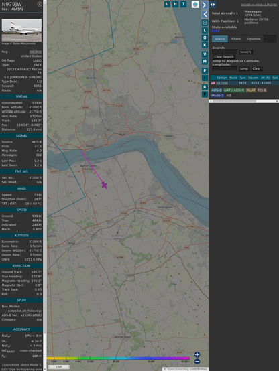Image resolution: width=279 pixels, height=371 pixels.
Task: Toggle the P persistence map button
Action: 205,70
